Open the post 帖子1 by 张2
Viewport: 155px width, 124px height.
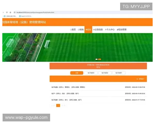[65, 94]
